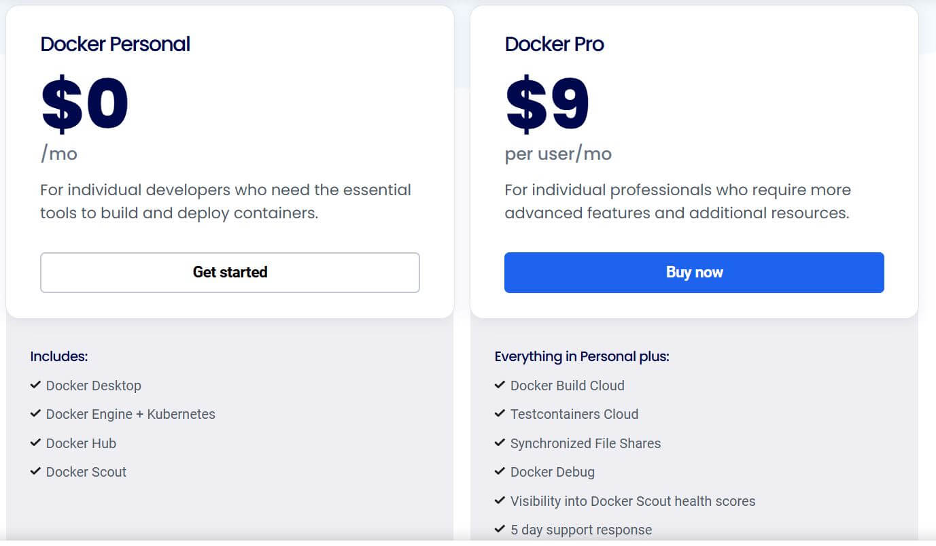Click checkmark beside Docker Engine + Kubernetes
Image resolution: width=936 pixels, height=546 pixels.
point(35,413)
